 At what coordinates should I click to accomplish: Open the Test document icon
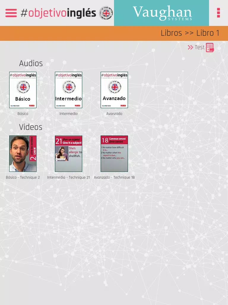coord(210,47)
